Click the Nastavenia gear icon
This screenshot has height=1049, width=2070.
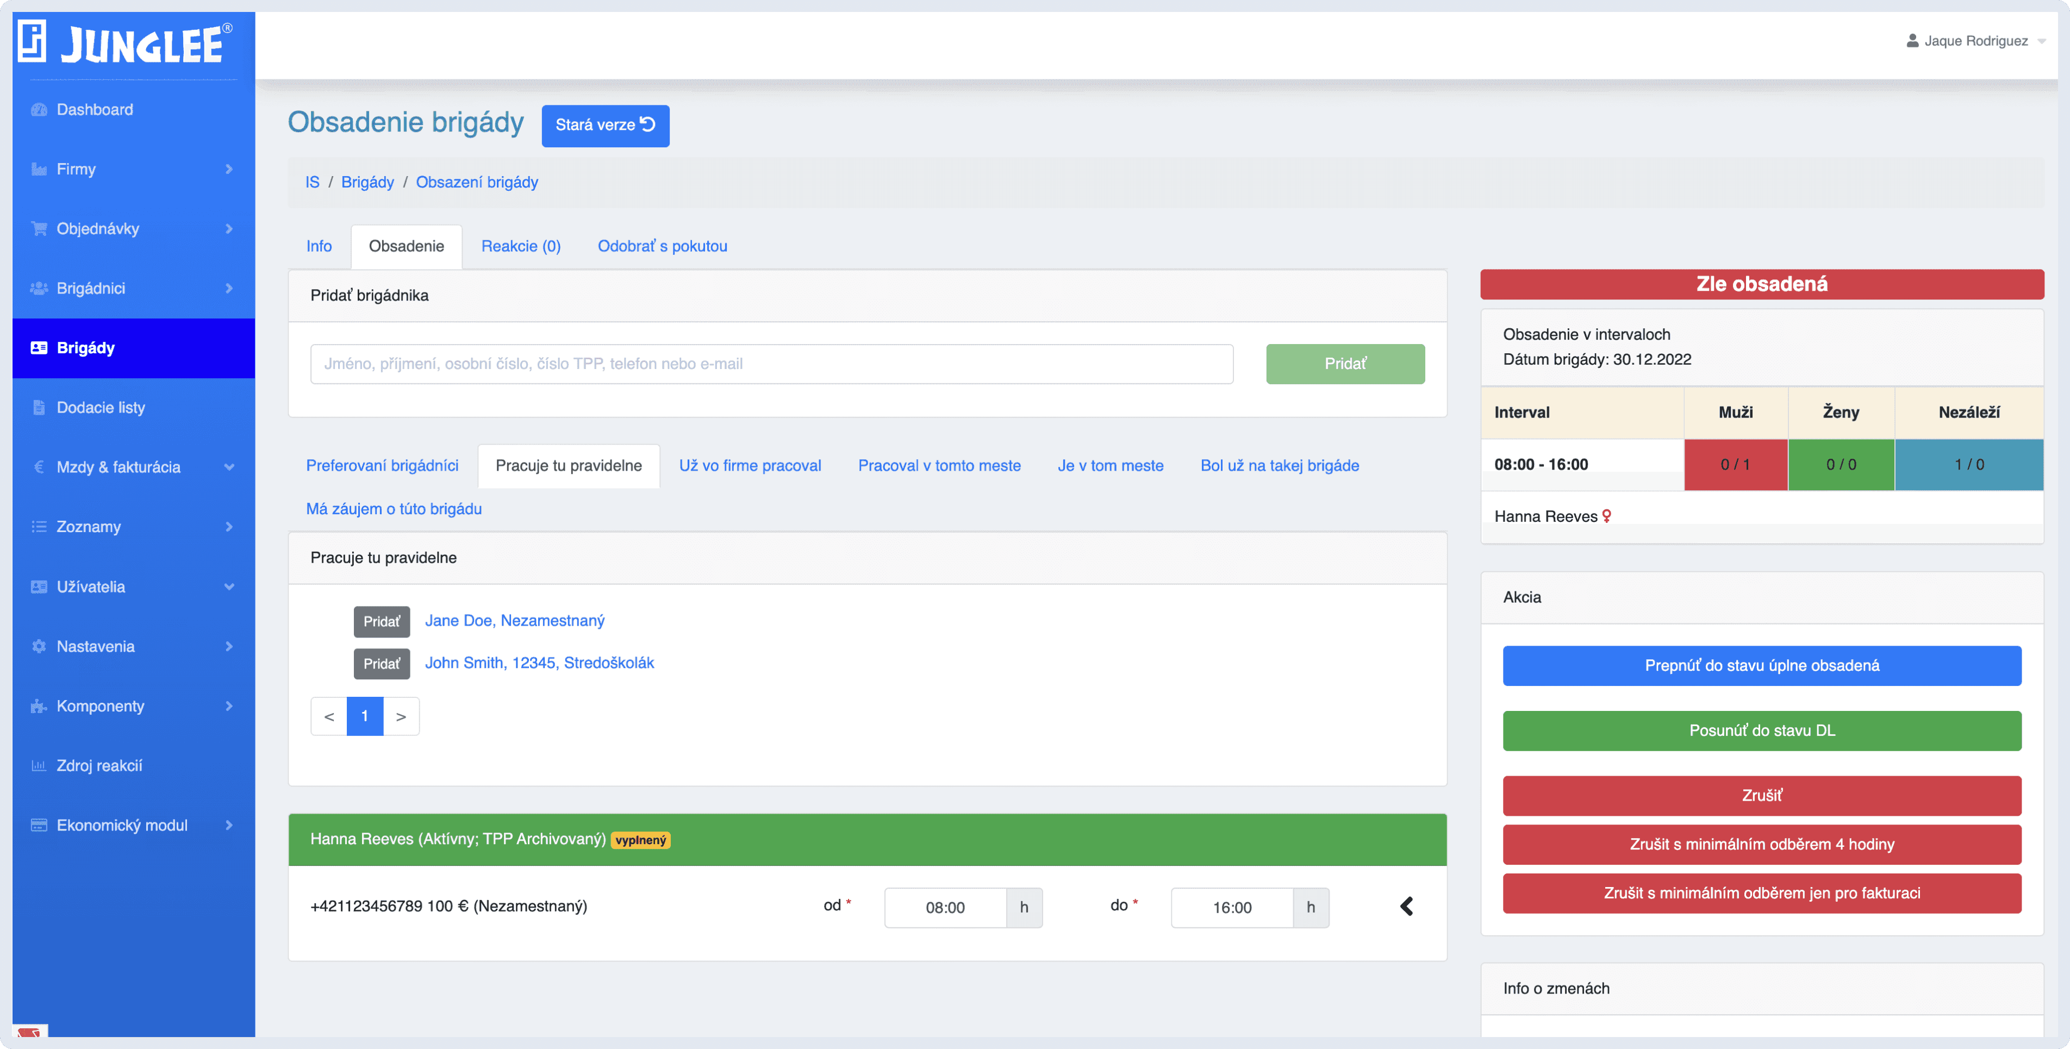39,646
